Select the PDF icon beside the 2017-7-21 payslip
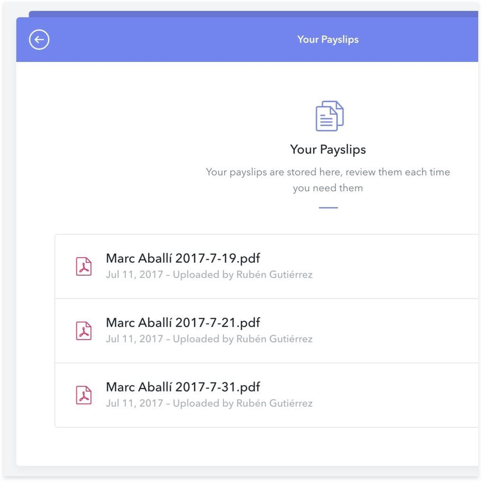This screenshot has height=482, width=482. (83, 331)
